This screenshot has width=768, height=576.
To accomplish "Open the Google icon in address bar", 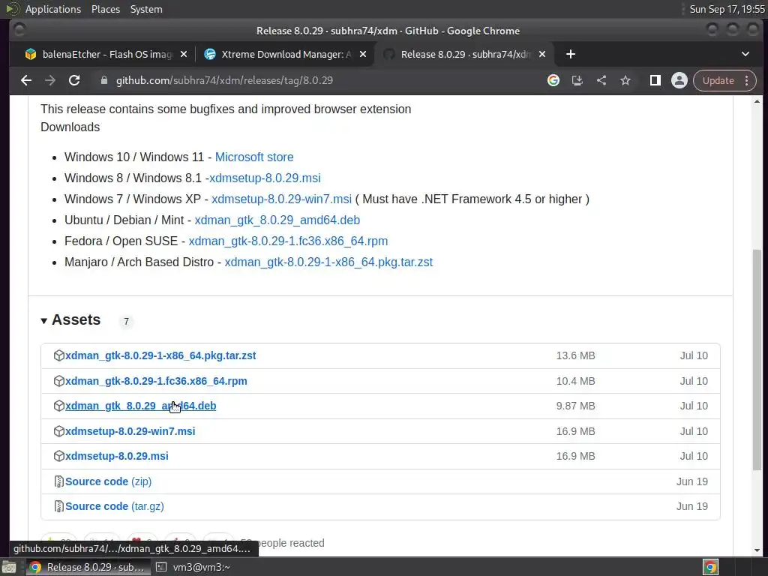I will click(x=553, y=80).
